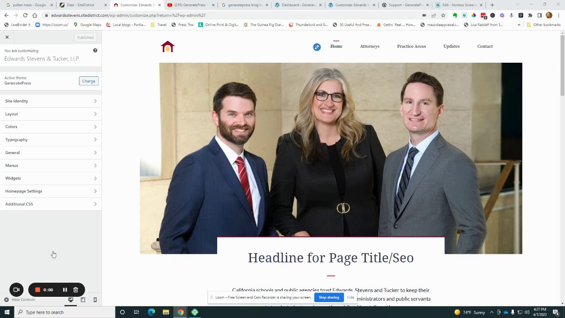This screenshot has height=318, width=565.
Task: Switch to desktop preview device icon
Action: (x=71, y=299)
